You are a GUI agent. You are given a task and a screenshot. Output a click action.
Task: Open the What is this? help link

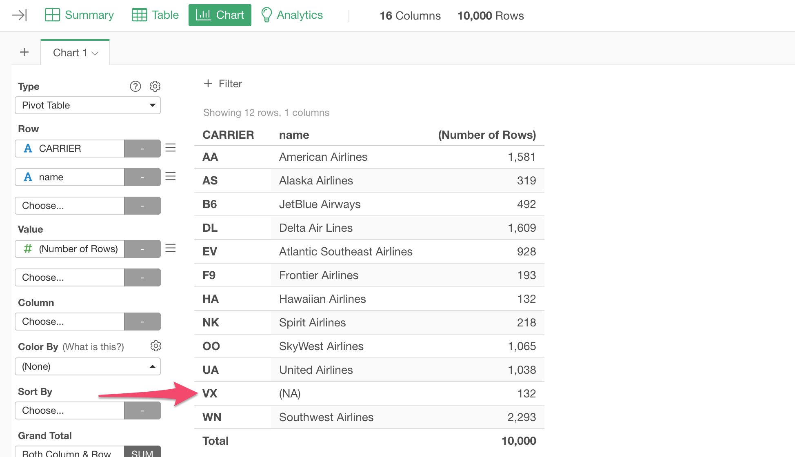click(x=93, y=347)
